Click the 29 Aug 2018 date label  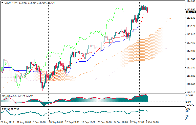point(7,122)
